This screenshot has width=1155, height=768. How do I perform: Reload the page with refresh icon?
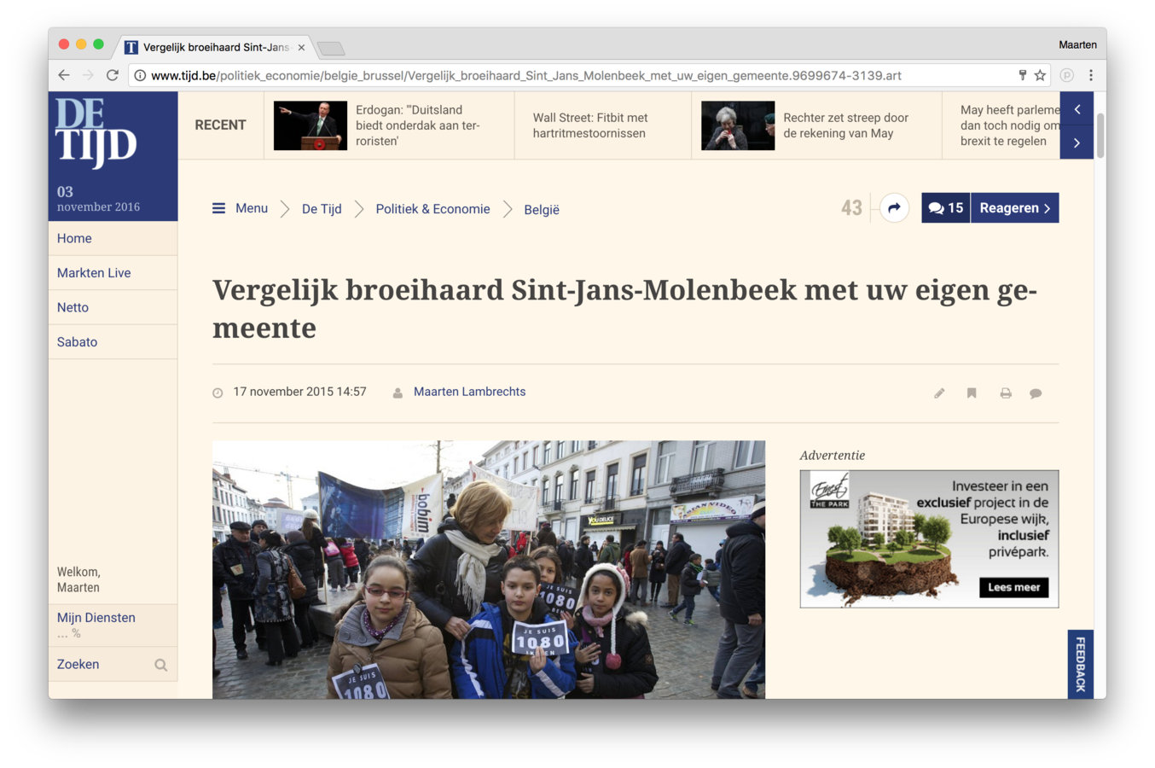[x=112, y=75]
